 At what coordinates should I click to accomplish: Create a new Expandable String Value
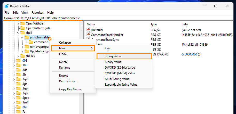[x=124, y=85]
